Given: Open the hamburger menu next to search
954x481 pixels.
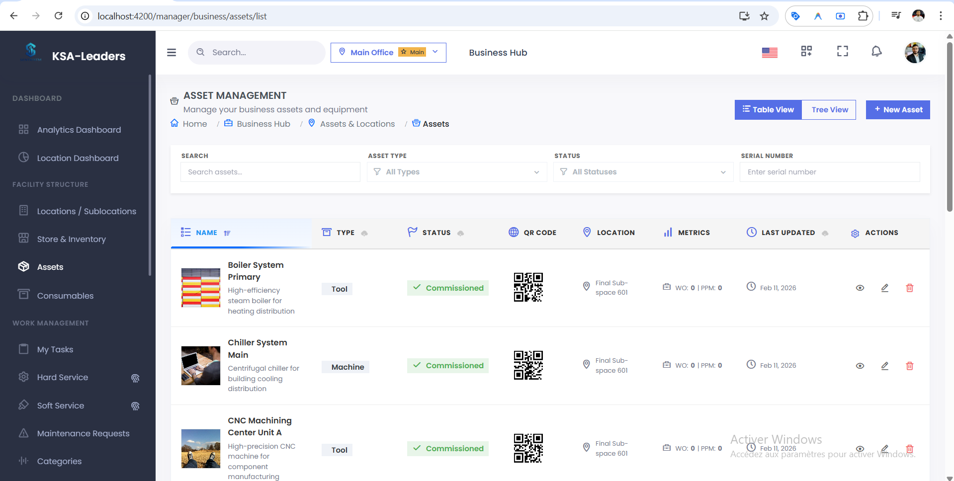Looking at the screenshot, I should click(172, 52).
